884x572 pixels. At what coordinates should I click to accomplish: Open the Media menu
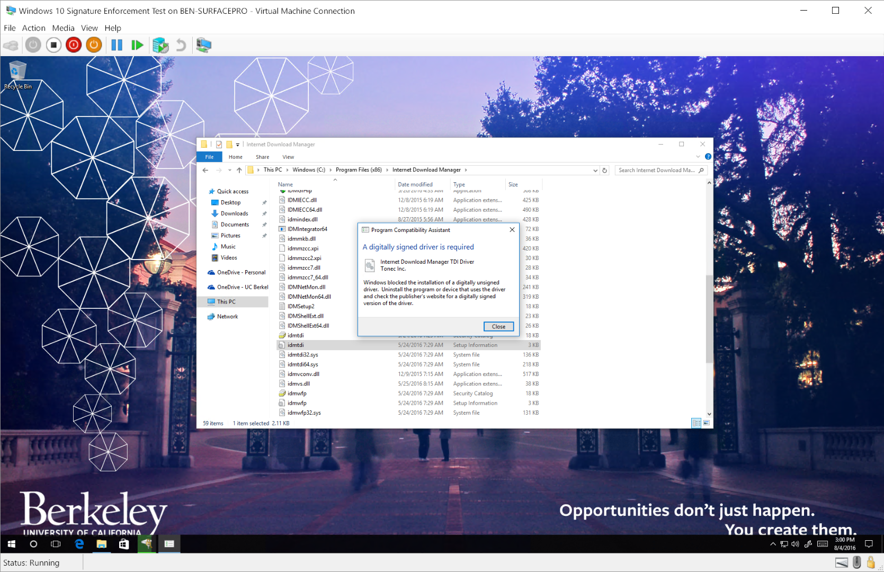63,28
